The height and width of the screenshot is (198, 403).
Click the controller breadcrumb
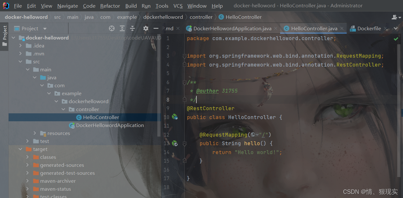[201, 17]
